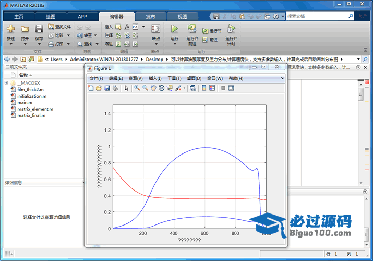373x261 pixels.
Task: Click the Breakpoints (断点) icon
Action: coord(155,30)
